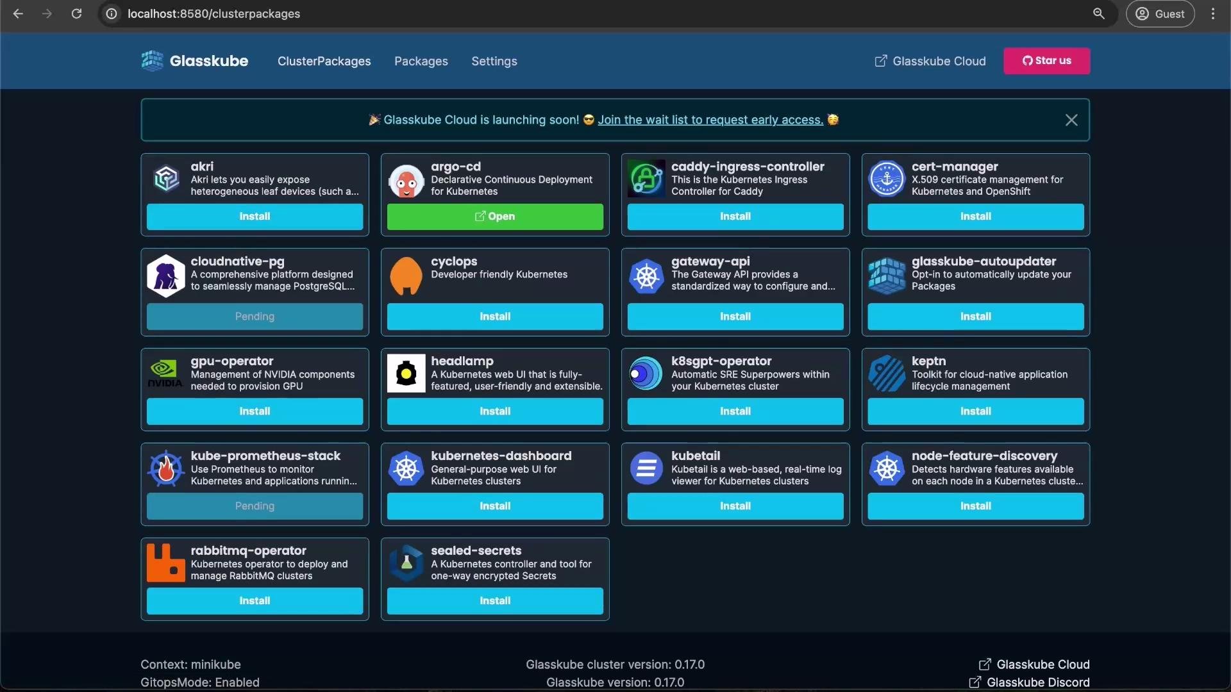
Task: Install the akri package
Action: click(x=255, y=217)
